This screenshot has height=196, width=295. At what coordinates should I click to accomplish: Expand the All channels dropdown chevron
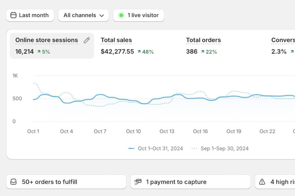point(102,16)
